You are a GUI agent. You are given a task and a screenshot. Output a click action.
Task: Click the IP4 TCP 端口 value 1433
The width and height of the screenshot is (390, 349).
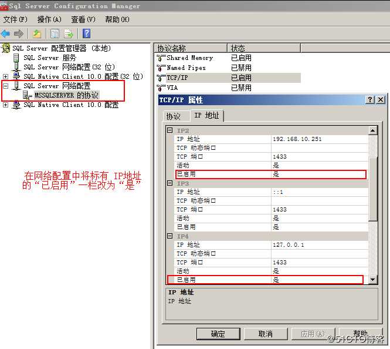coord(280,262)
